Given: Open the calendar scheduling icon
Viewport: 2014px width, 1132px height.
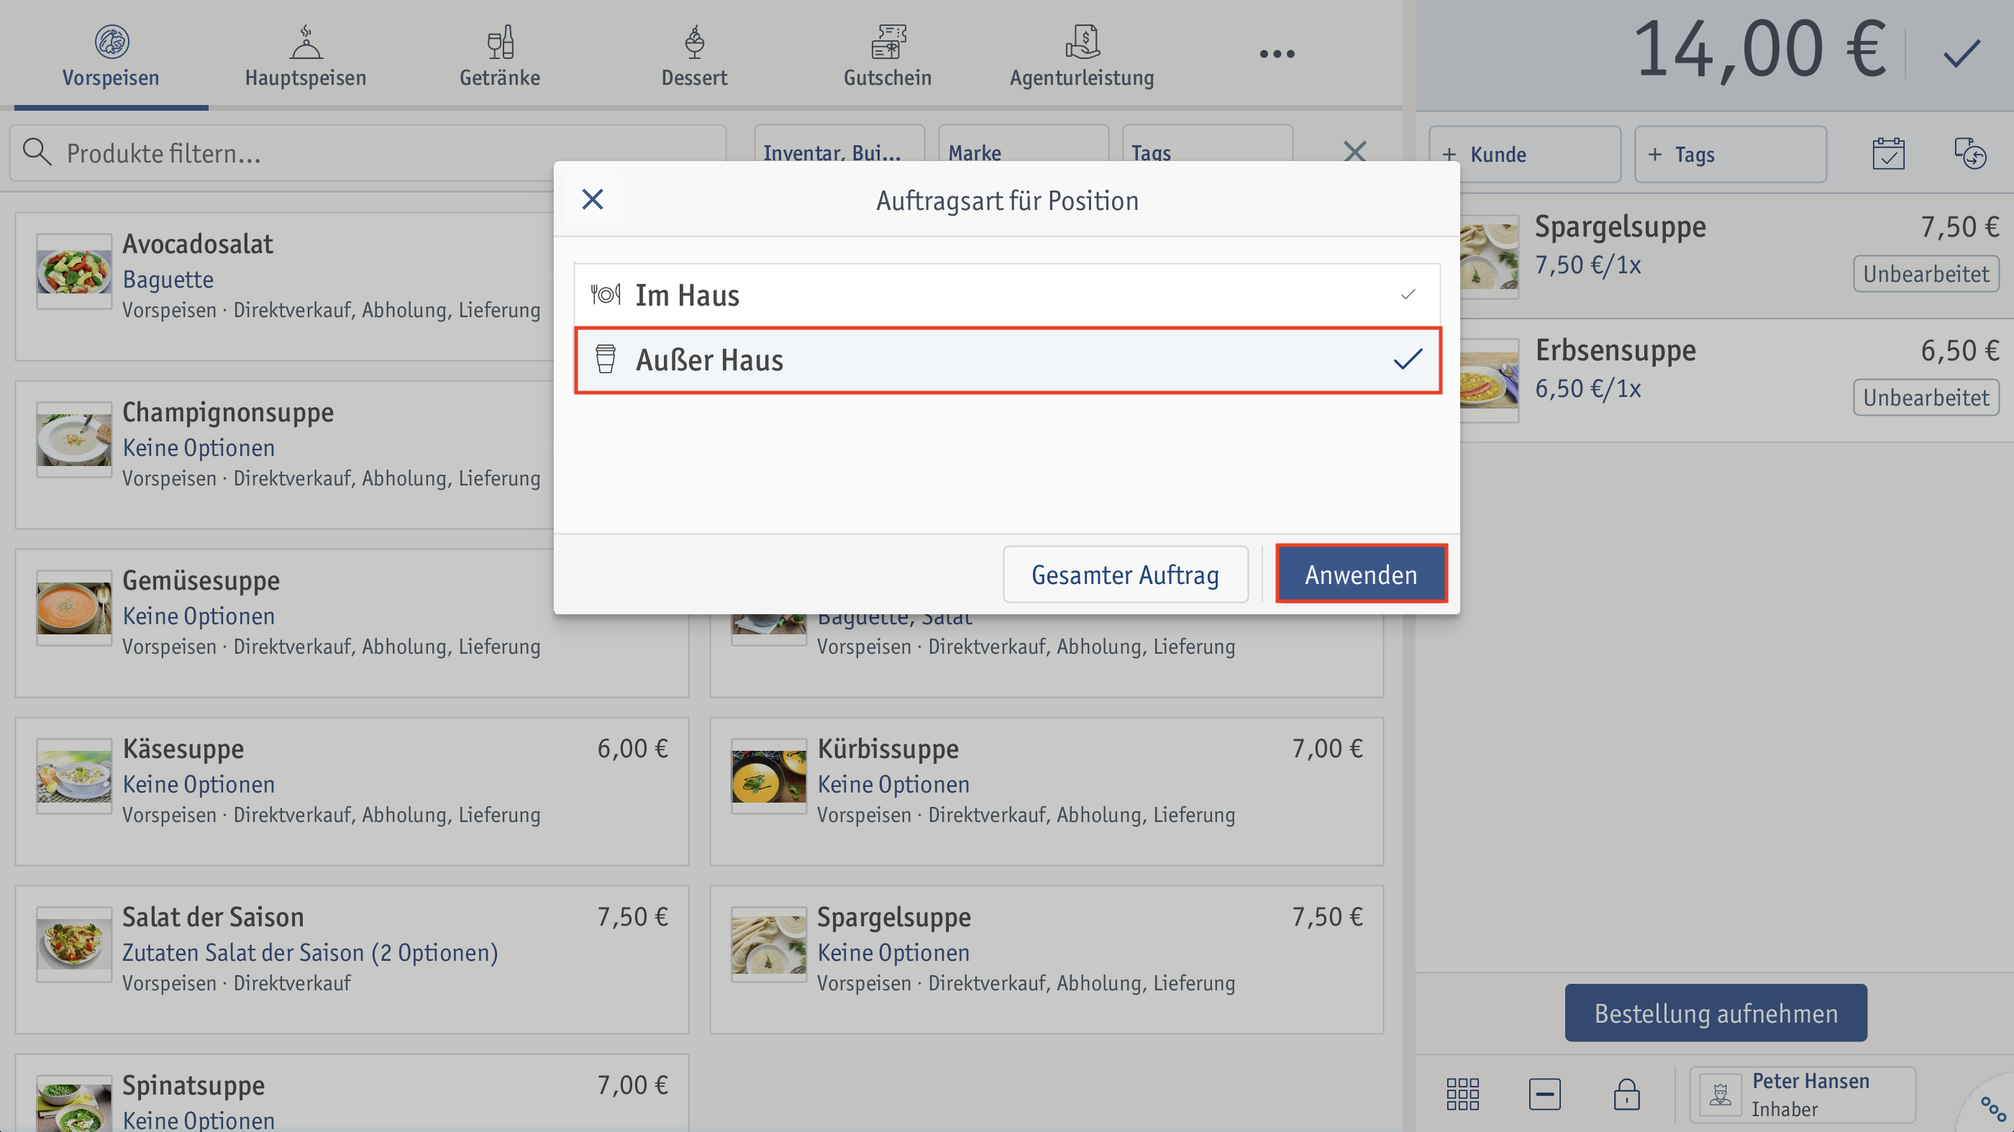Looking at the screenshot, I should pyautogui.click(x=1888, y=153).
